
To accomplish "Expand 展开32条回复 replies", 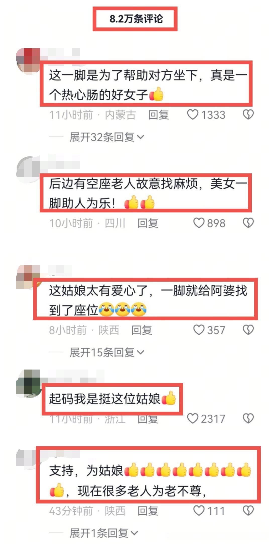I will (107, 137).
